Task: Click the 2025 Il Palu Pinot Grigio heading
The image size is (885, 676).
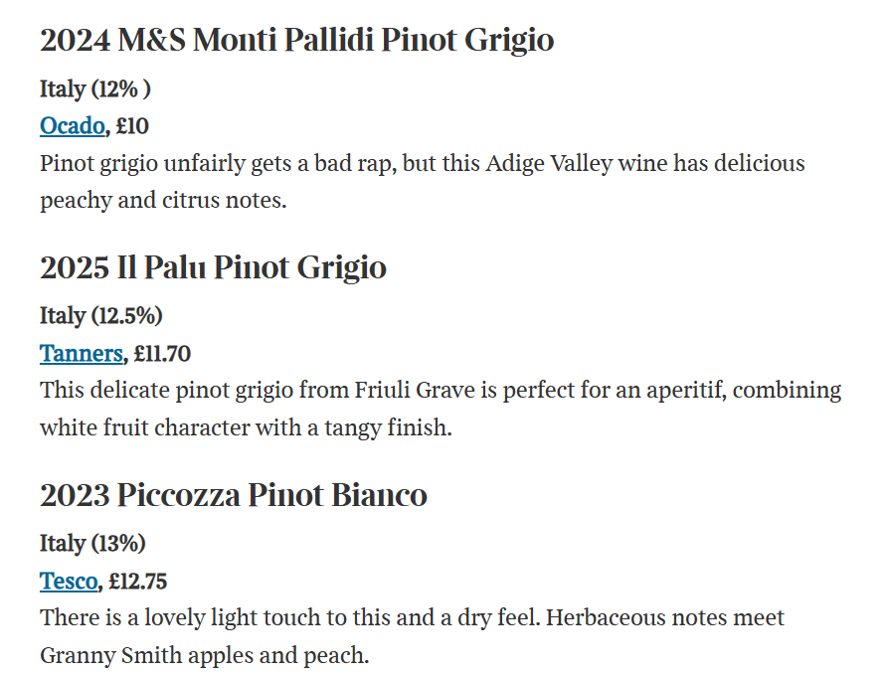Action: point(213,267)
